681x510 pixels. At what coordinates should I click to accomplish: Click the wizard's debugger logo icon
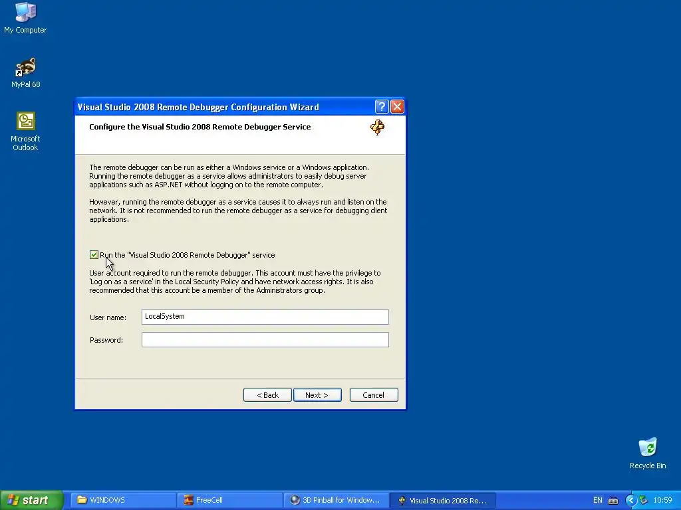tap(377, 127)
